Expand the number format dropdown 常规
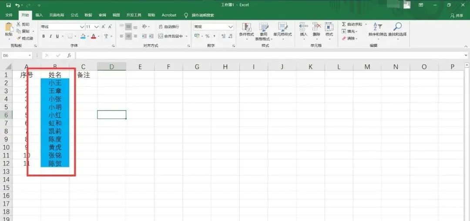 pos(231,27)
